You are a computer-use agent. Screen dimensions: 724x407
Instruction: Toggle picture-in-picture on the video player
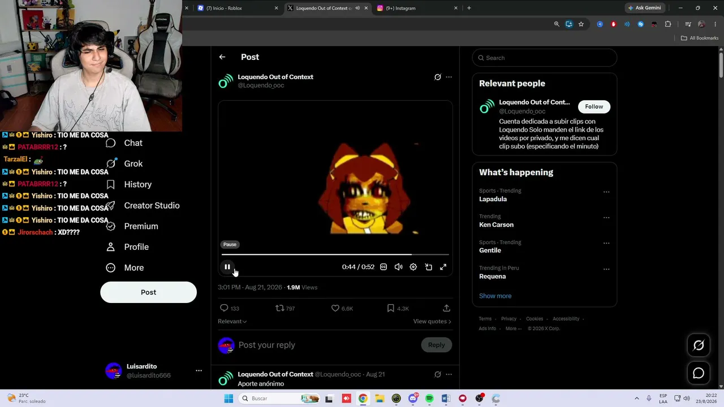pyautogui.click(x=428, y=267)
